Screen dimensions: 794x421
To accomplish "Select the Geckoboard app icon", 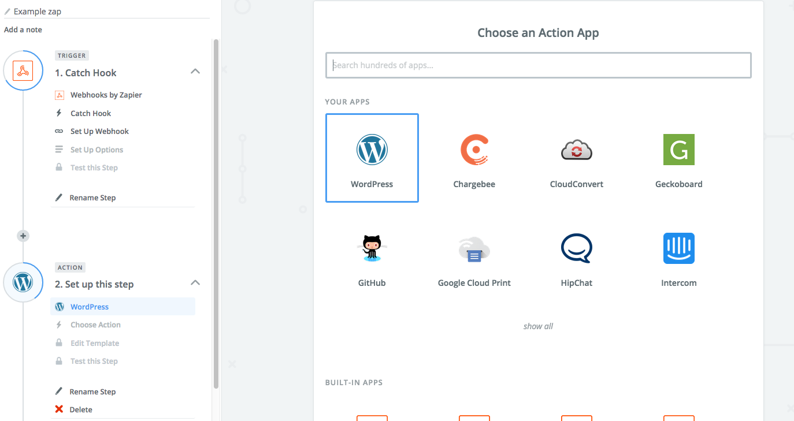I will (x=679, y=150).
